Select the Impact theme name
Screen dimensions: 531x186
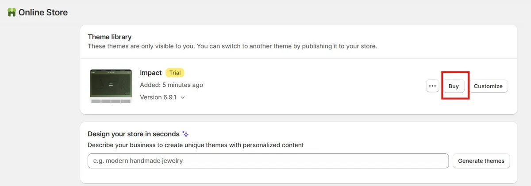pyautogui.click(x=151, y=73)
